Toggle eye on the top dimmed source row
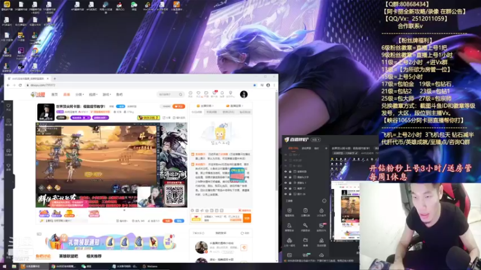The height and width of the screenshot is (270, 481). pos(286,155)
